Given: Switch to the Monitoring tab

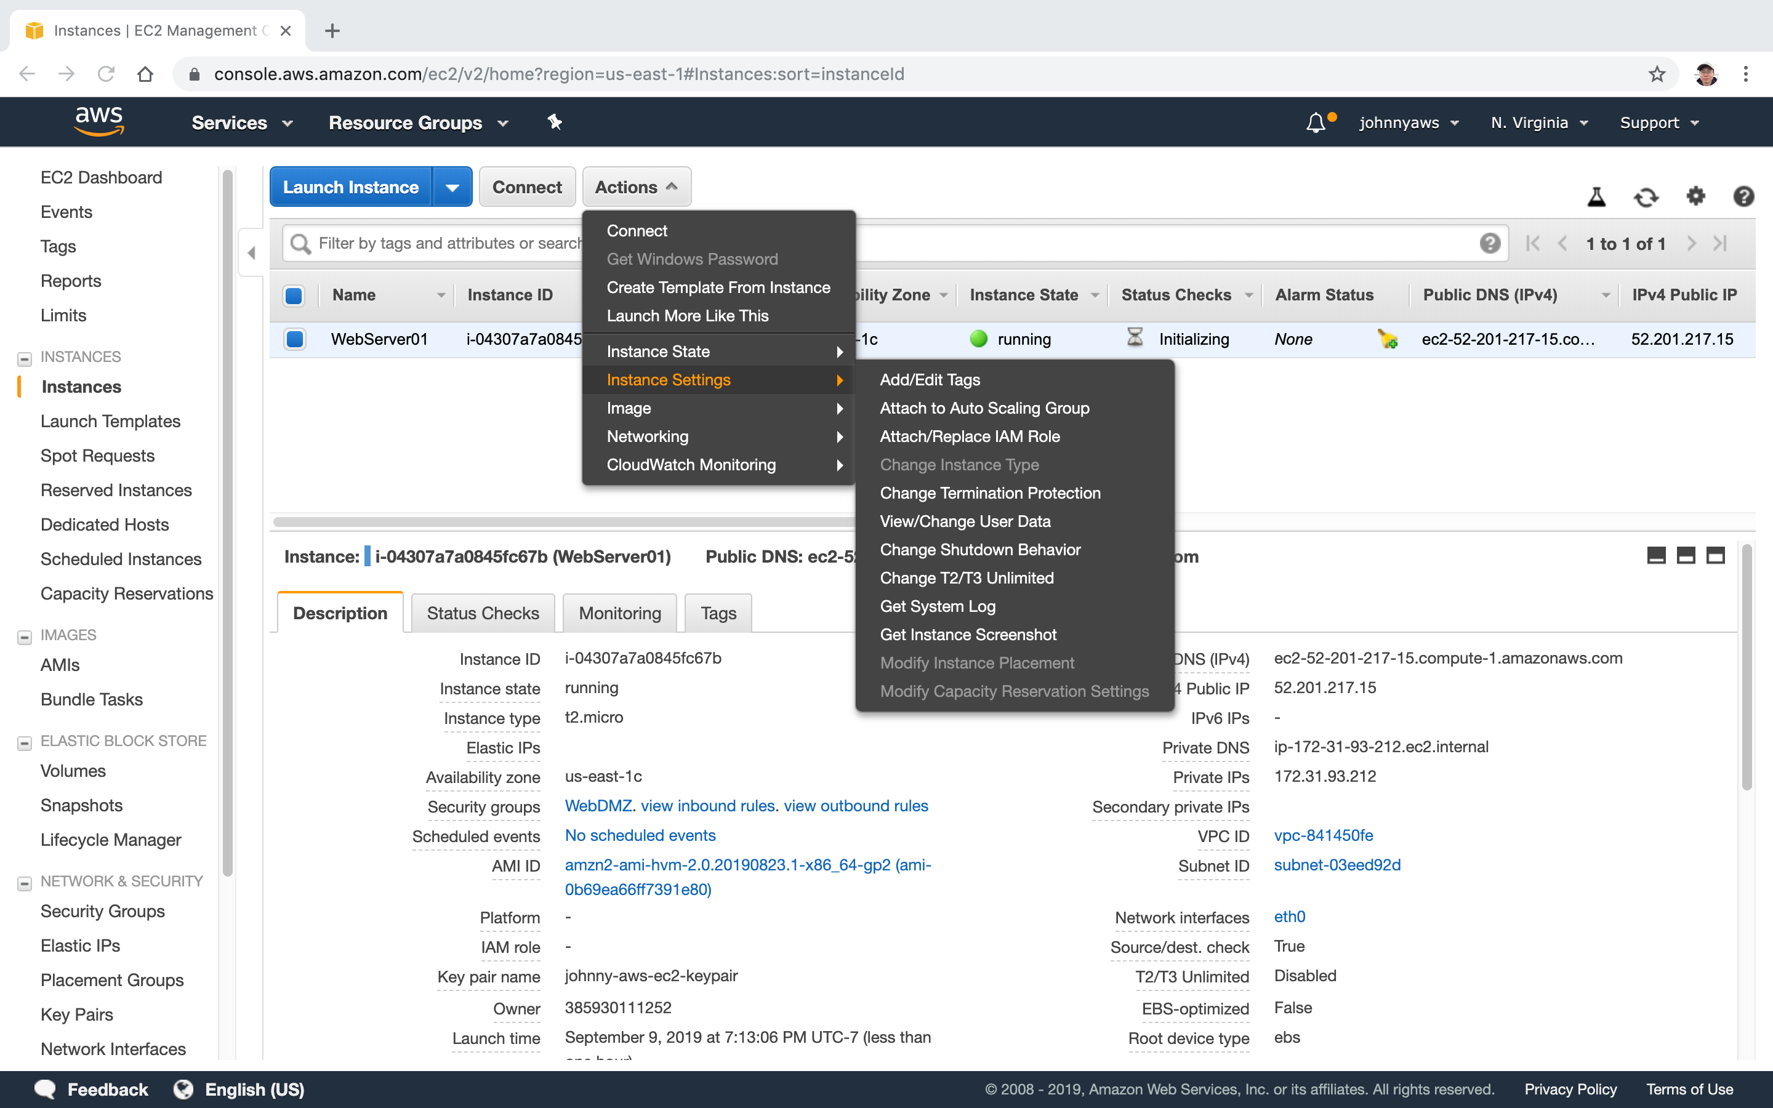Looking at the screenshot, I should point(620,612).
